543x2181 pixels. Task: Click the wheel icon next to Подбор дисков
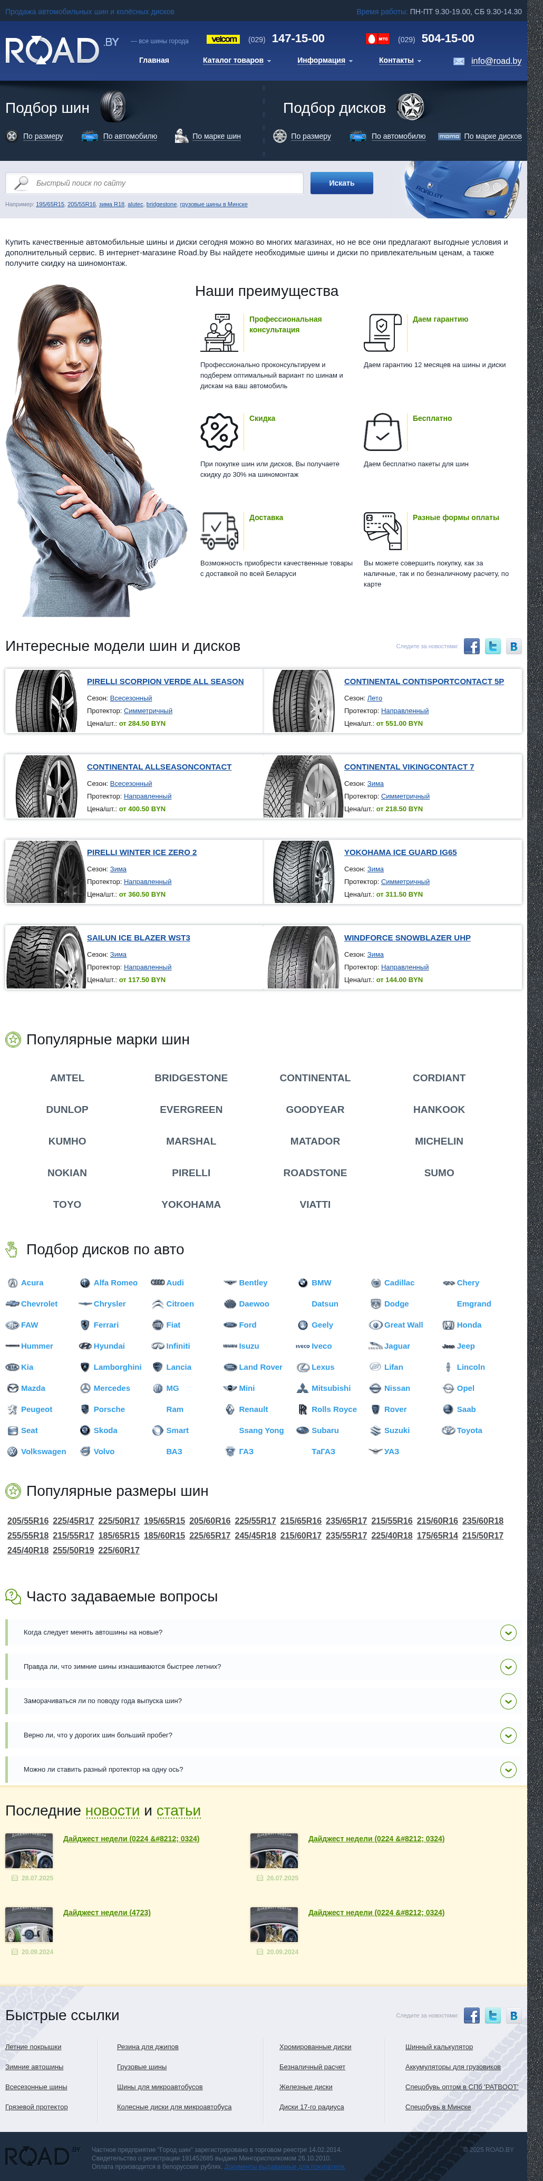(x=411, y=107)
